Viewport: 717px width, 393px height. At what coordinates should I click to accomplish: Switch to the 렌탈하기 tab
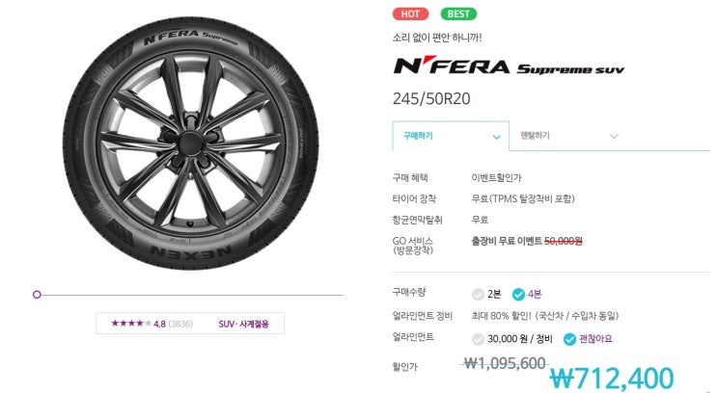536,136
